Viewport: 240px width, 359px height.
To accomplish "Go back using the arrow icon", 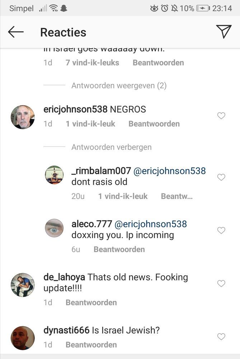I will (16, 32).
